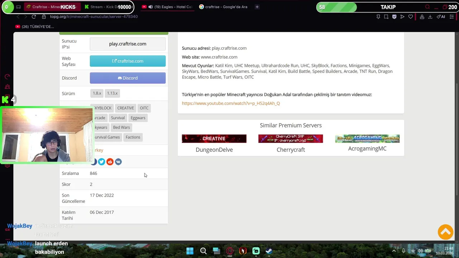
Task: Click the '17 Dec 2022' last update value
Action: point(102,195)
